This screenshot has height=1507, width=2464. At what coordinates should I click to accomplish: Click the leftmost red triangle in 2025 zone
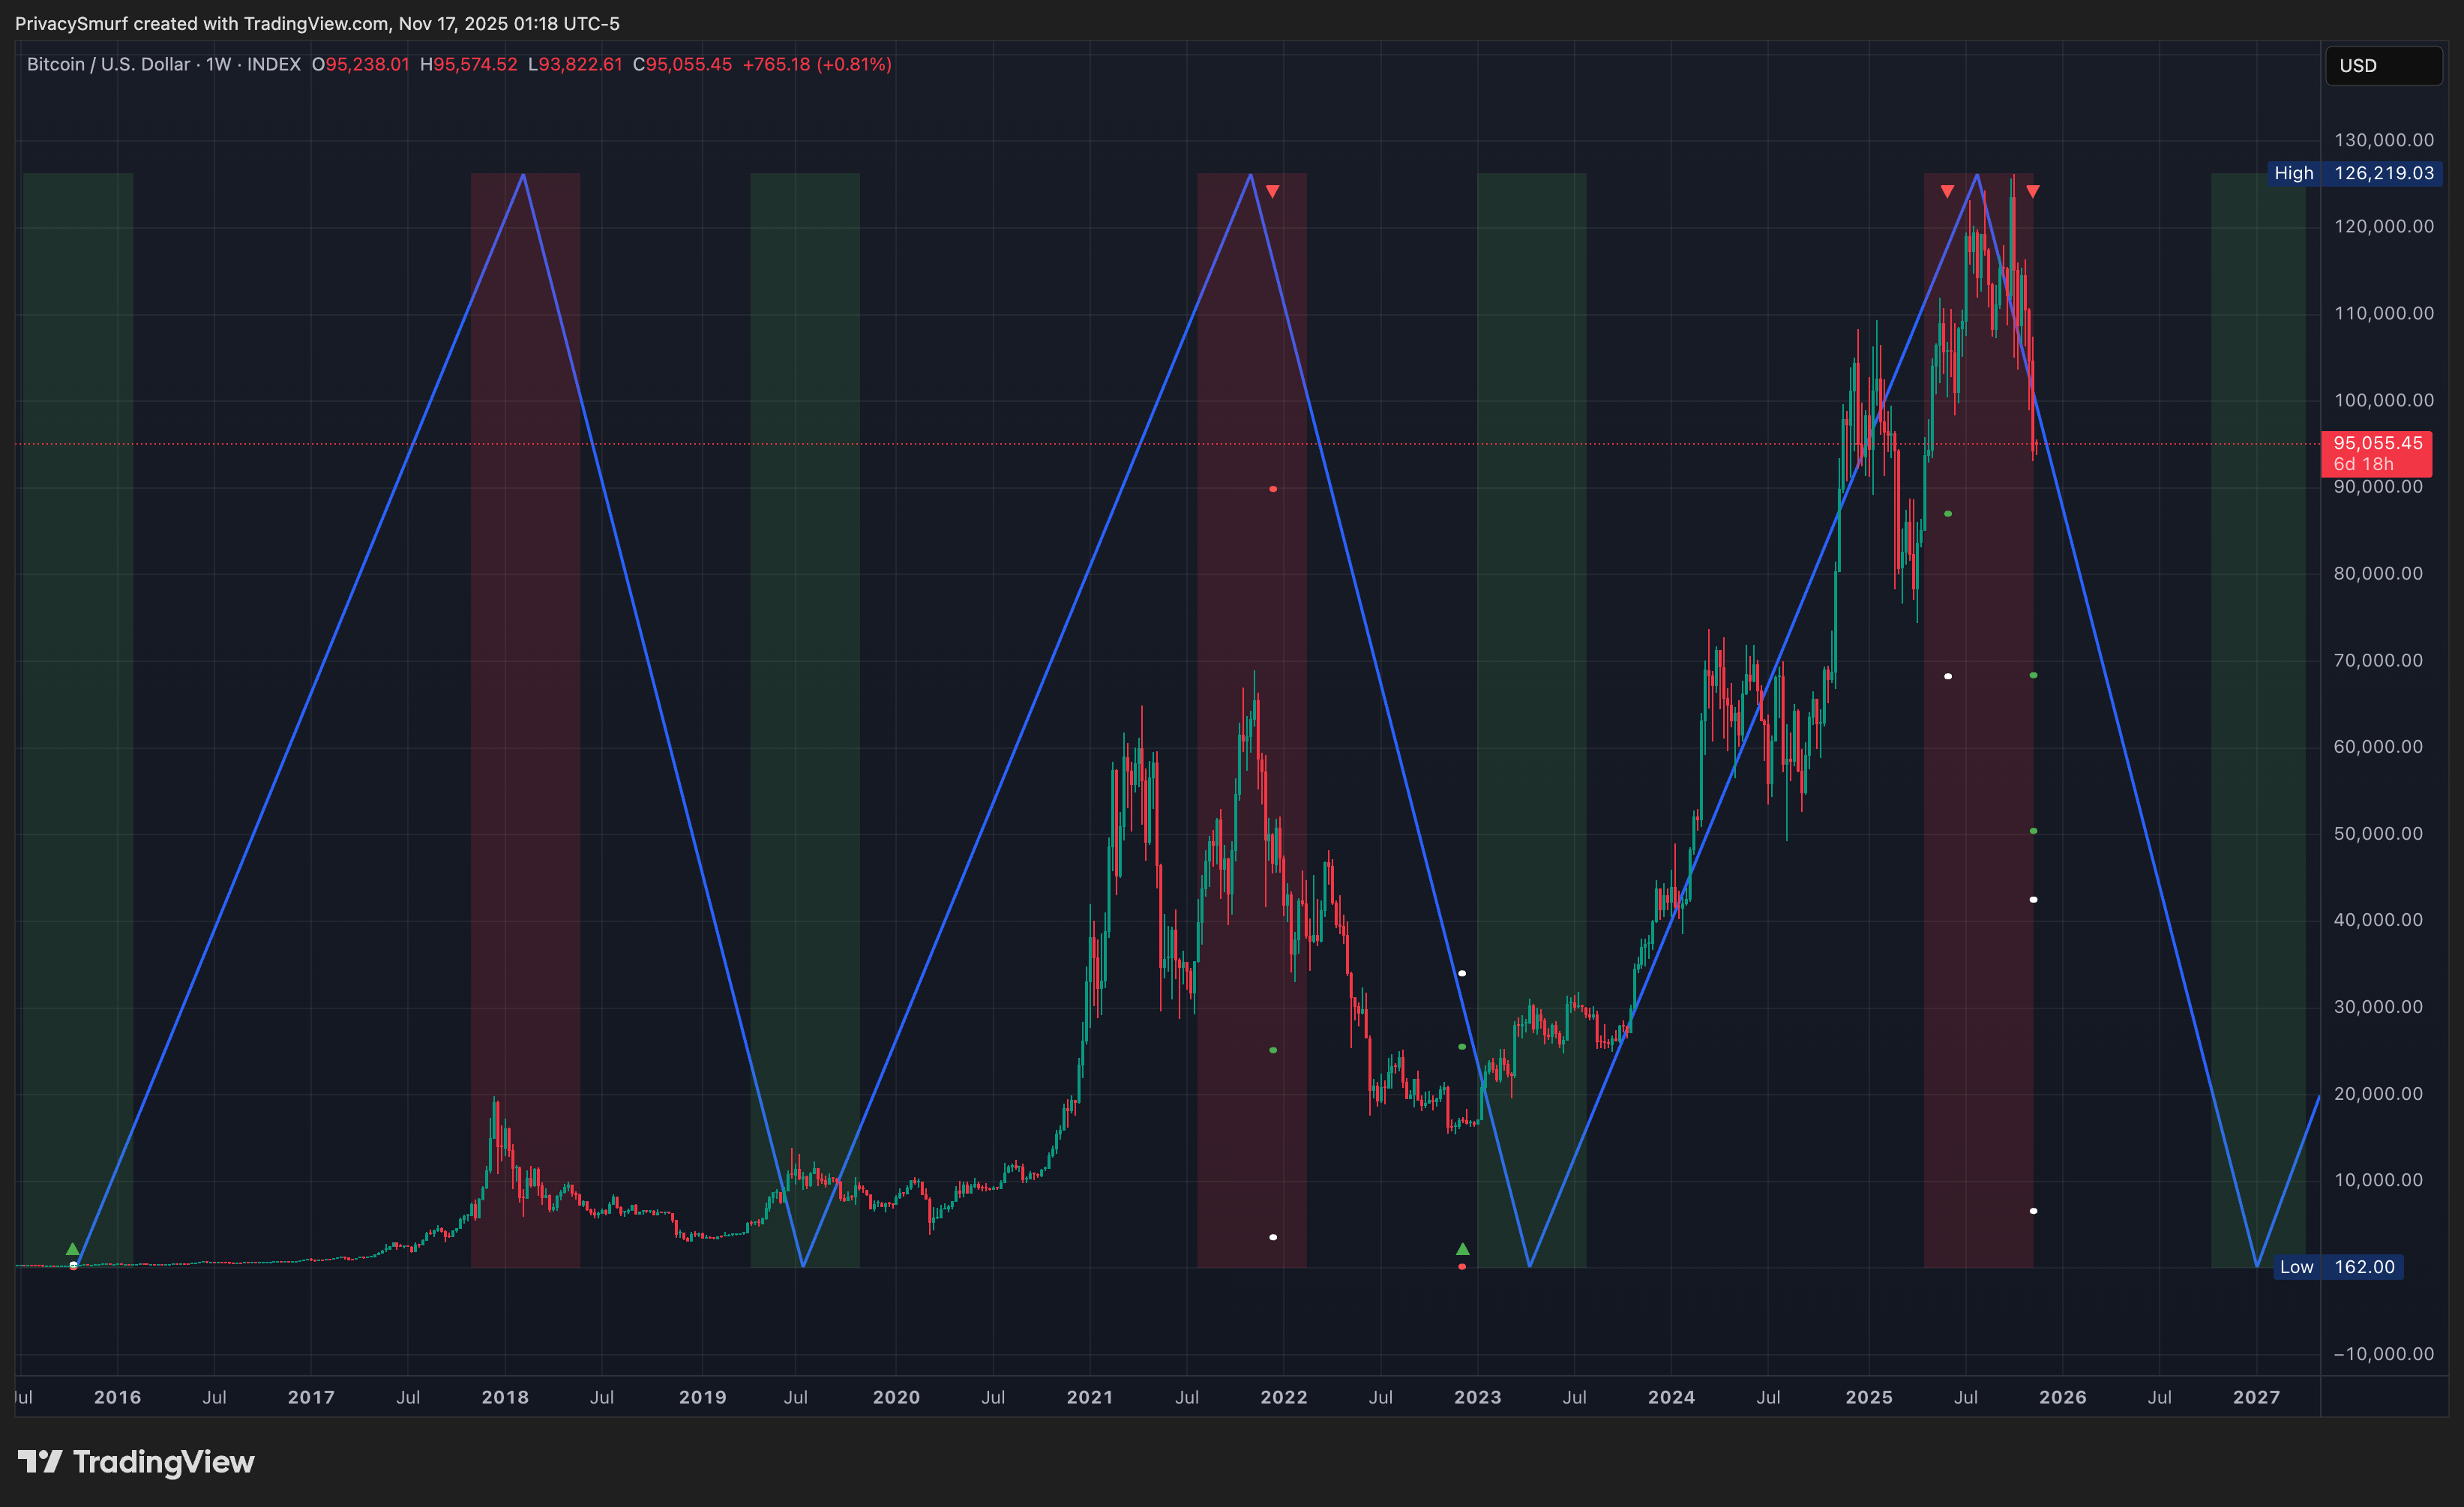click(1947, 191)
